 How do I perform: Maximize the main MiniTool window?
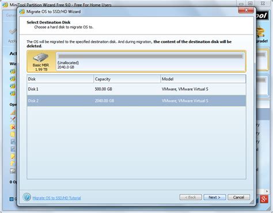point(250,3)
